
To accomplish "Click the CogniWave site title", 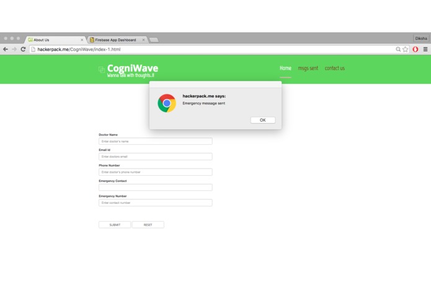I will 133,68.
